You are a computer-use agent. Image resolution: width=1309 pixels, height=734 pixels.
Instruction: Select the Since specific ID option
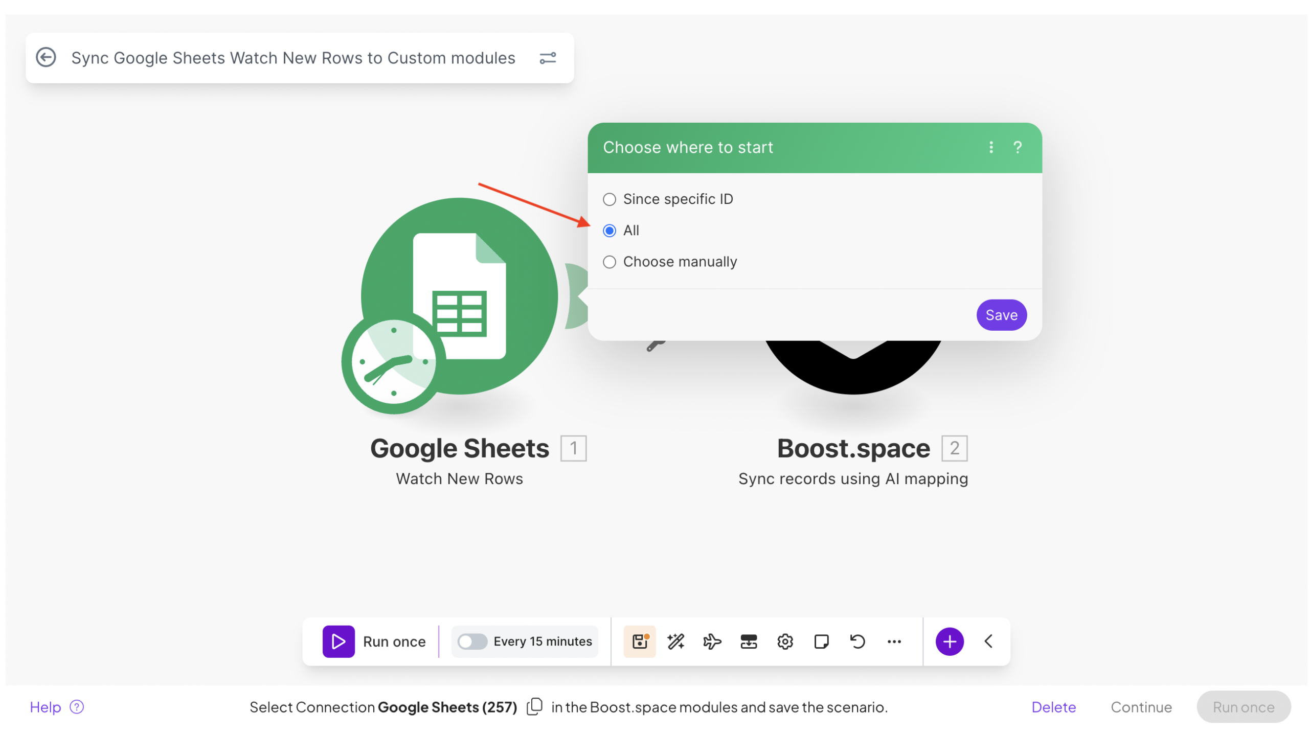click(x=609, y=199)
